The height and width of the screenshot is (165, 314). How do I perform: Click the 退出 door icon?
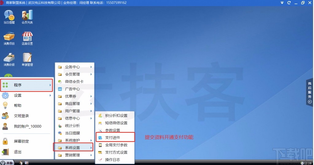point(5,152)
